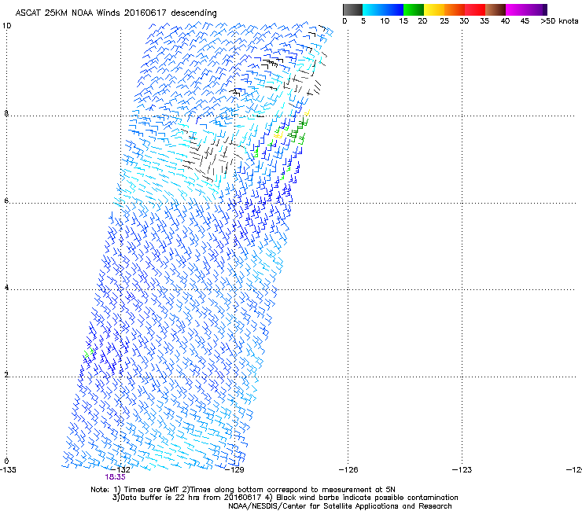Click the red 30-35 knots color segment
The width and height of the screenshot is (582, 511).
(475, 9)
